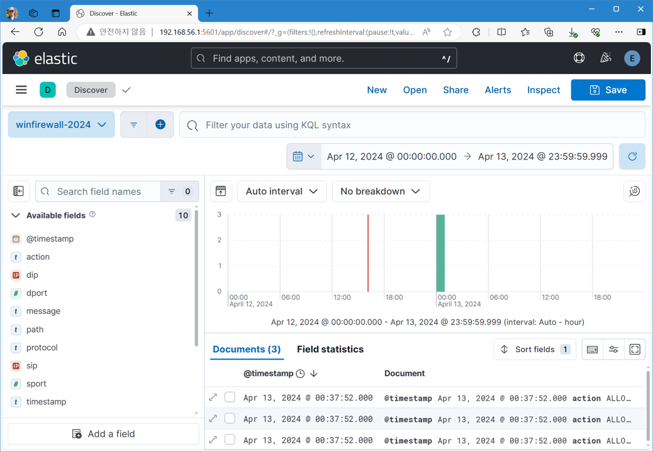This screenshot has height=452, width=653.
Task: Expand the second document row details
Action: [213, 419]
